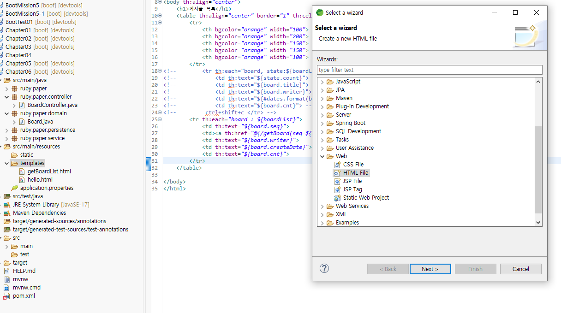Collapse the templates folder in explorer
This screenshot has width=561, height=313.
[6, 163]
